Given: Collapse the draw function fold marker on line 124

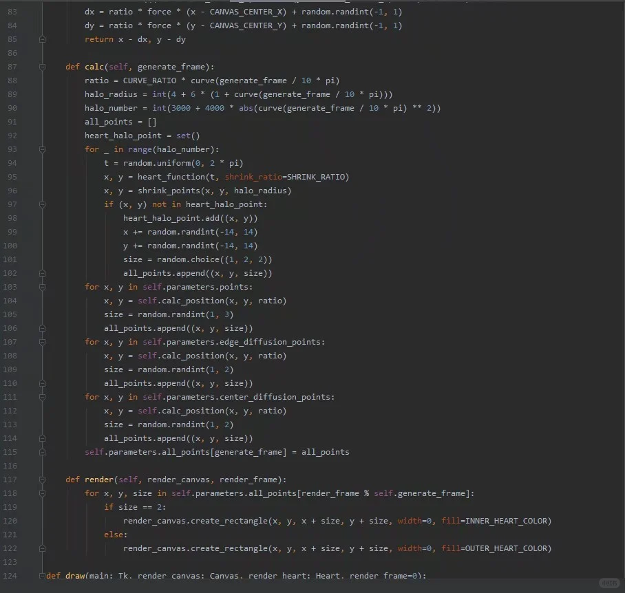Looking at the screenshot, I should (x=42, y=576).
